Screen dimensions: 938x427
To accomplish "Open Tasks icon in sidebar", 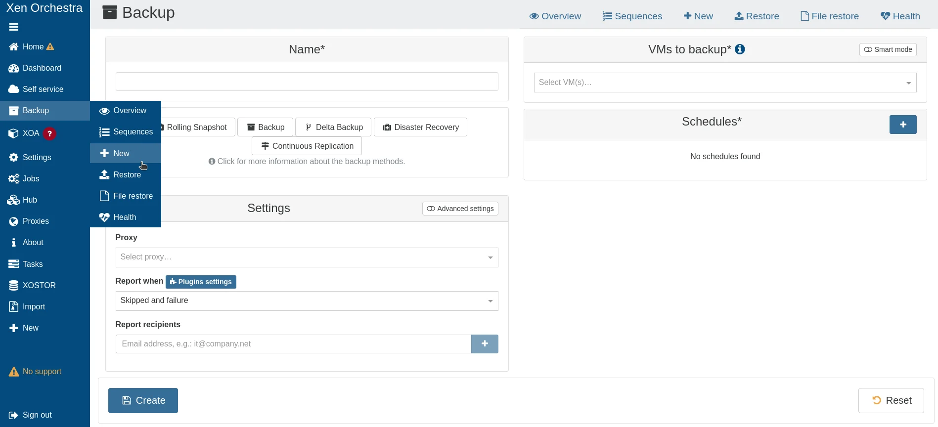I will coord(14,264).
